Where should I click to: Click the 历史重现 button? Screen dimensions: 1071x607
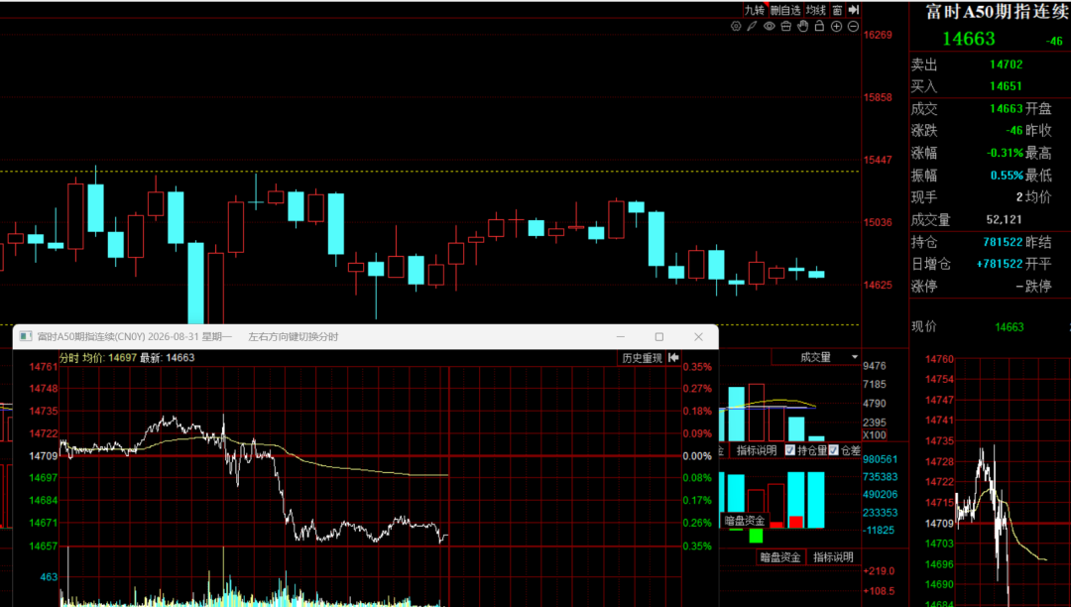pos(642,358)
